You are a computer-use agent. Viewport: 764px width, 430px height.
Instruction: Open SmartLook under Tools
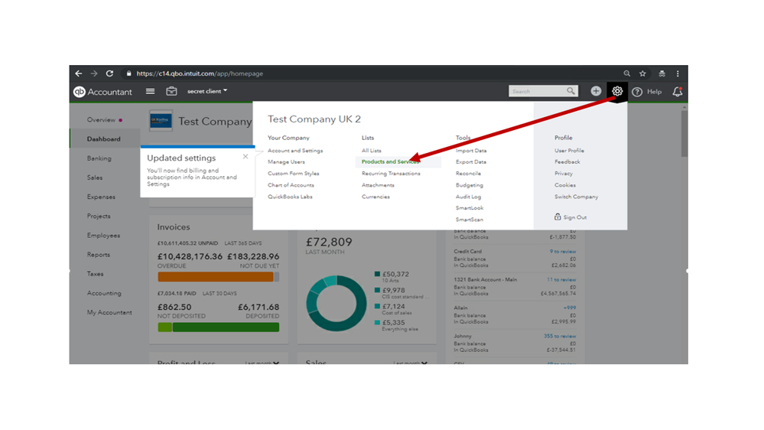coord(470,208)
